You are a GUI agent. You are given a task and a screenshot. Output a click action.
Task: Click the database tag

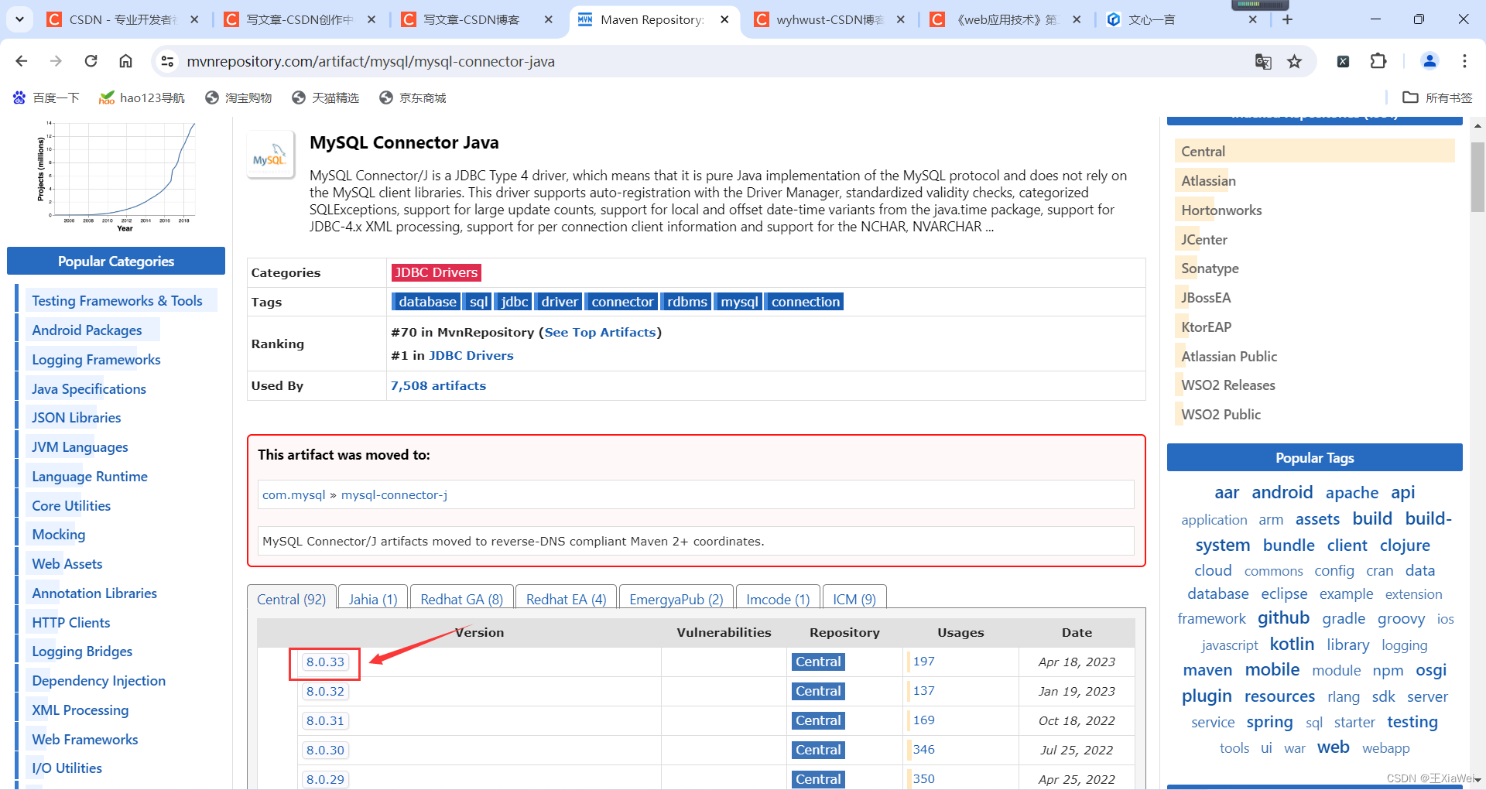pyautogui.click(x=427, y=302)
